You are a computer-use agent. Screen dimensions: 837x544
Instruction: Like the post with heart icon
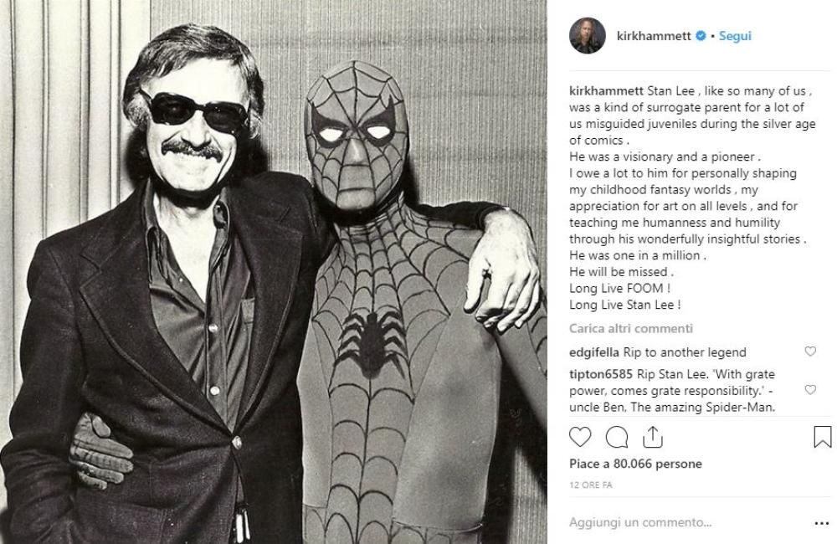coord(579,437)
